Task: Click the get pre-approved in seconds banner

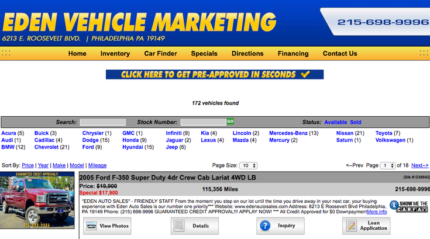Action: point(215,74)
